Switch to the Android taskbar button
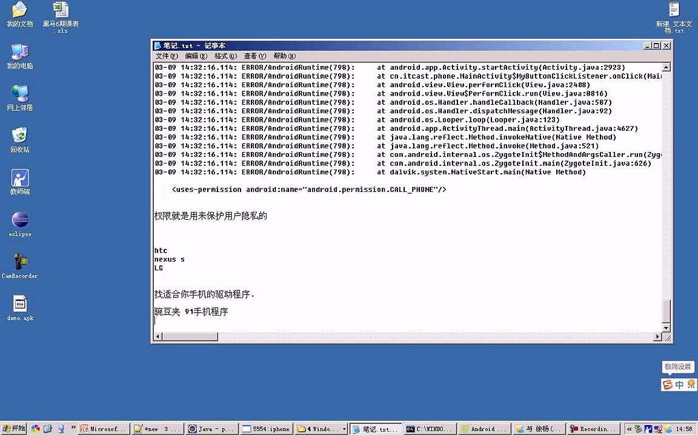Image resolution: width=698 pixels, height=436 pixels. [484, 429]
